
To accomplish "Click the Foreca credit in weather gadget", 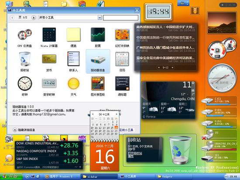I will tap(149, 117).
